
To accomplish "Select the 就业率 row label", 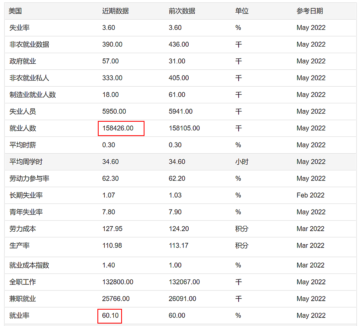I will (x=19, y=316).
